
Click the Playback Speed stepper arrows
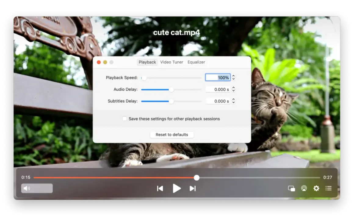[233, 78]
